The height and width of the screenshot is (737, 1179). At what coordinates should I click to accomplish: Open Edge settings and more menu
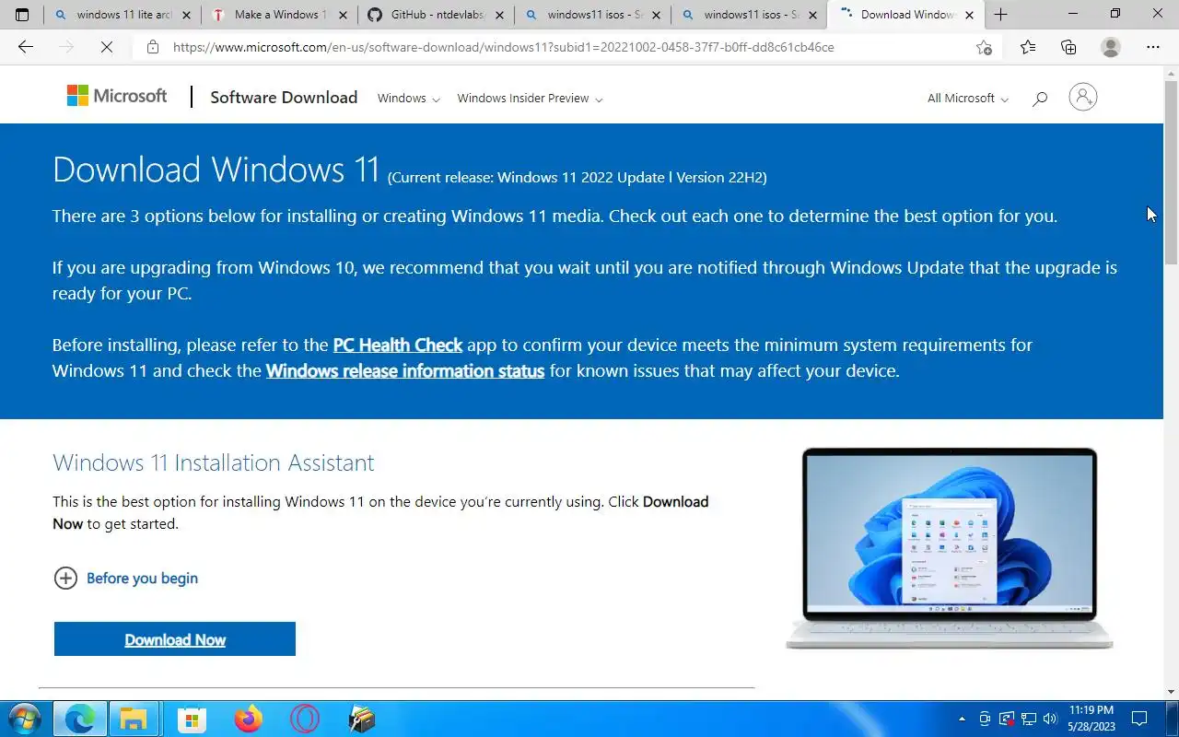[x=1153, y=47]
